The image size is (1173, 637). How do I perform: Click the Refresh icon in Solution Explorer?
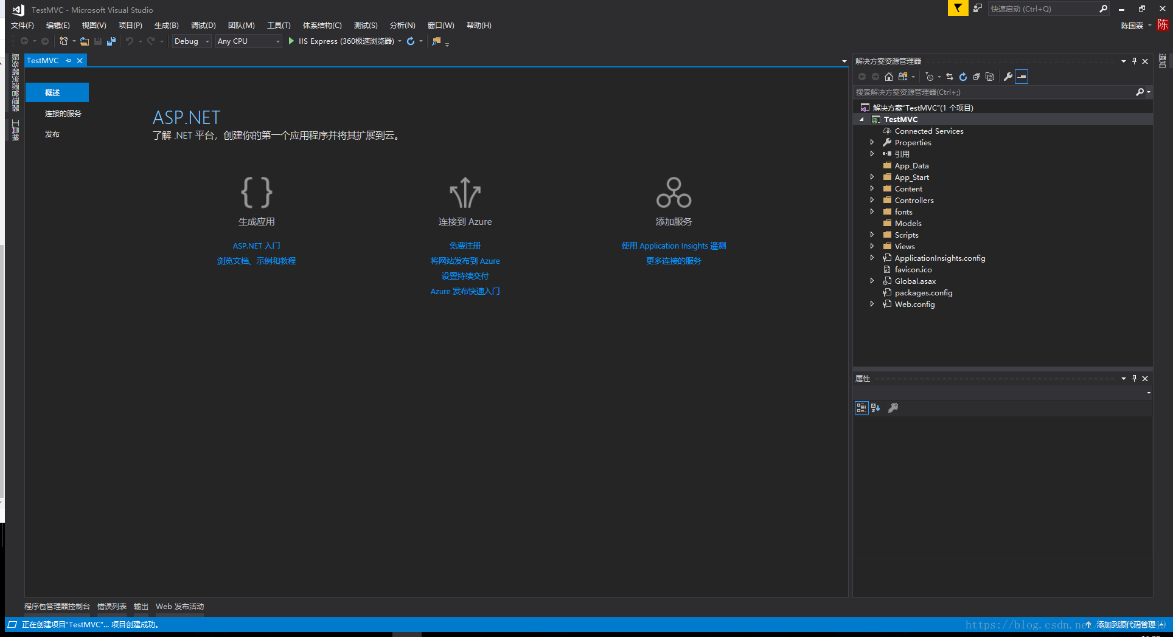[x=963, y=77]
